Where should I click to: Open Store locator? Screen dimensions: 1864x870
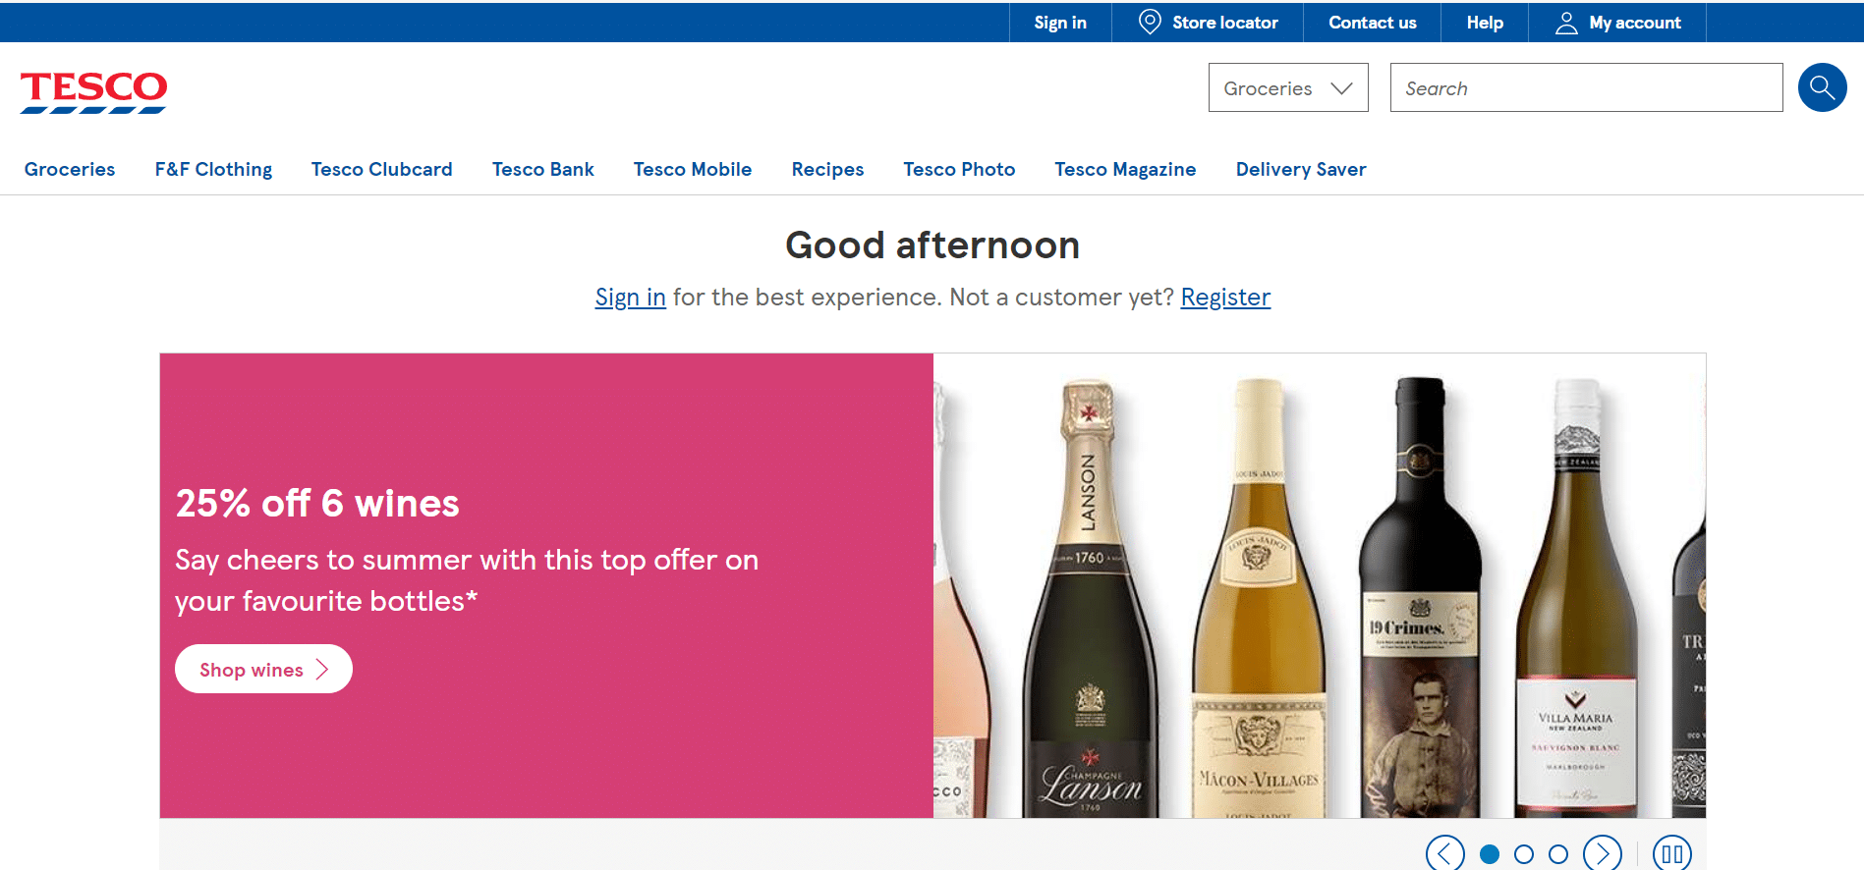click(x=1208, y=23)
